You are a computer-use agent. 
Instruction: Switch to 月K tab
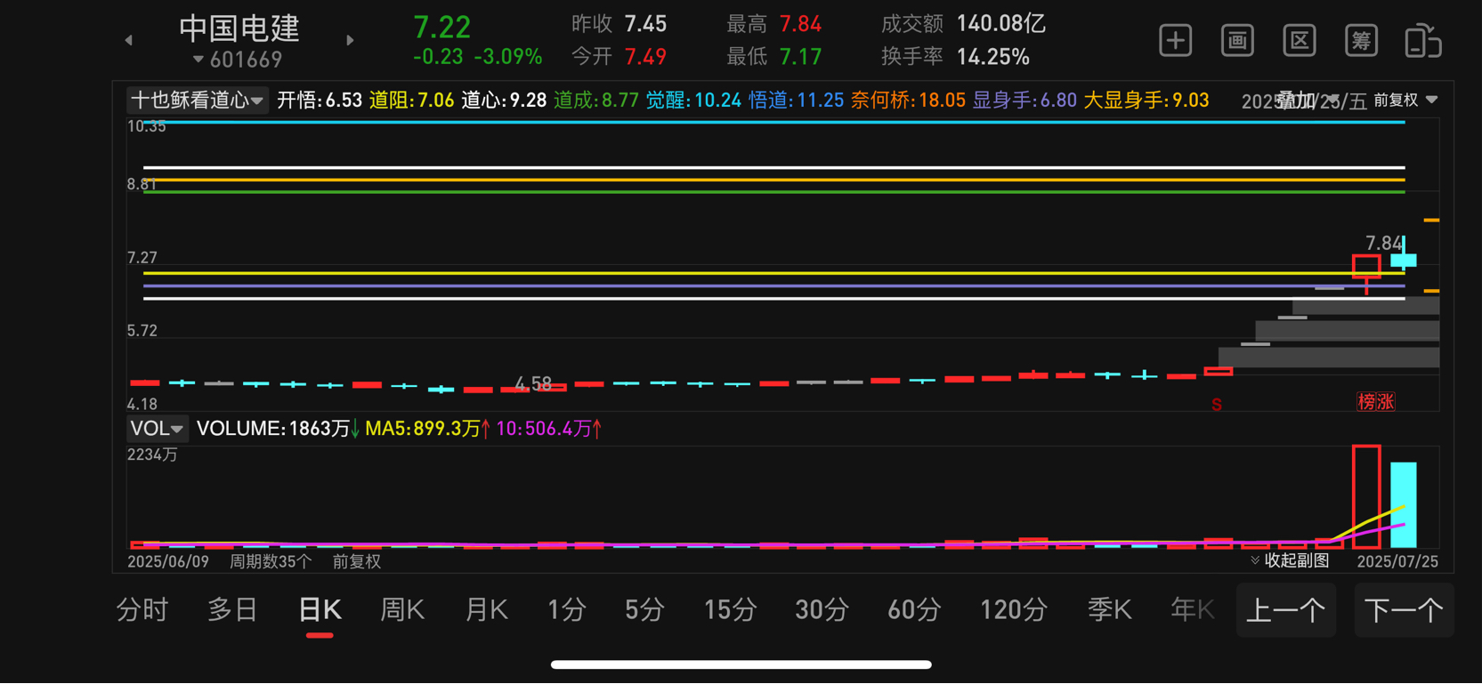click(486, 610)
